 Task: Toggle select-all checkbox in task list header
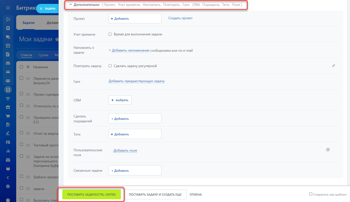coord(22,67)
